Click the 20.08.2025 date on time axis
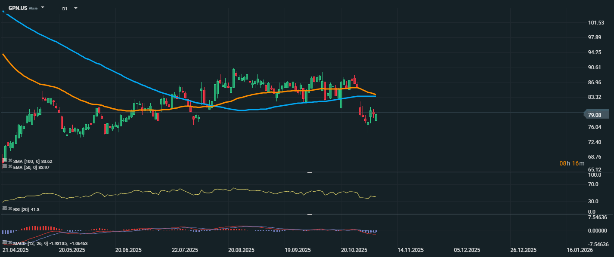Screen dimensions: 614x257 (241, 250)
